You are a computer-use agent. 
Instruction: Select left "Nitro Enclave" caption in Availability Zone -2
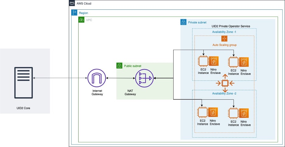[215, 122]
